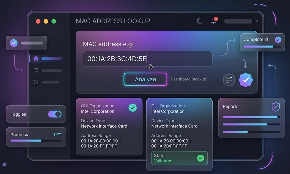Click the Completerd check circle
Image resolution: width=290 pixels, height=174 pixels.
[x=278, y=40]
